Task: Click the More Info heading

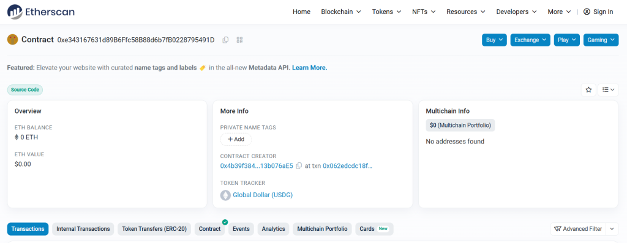Action: coord(235,111)
